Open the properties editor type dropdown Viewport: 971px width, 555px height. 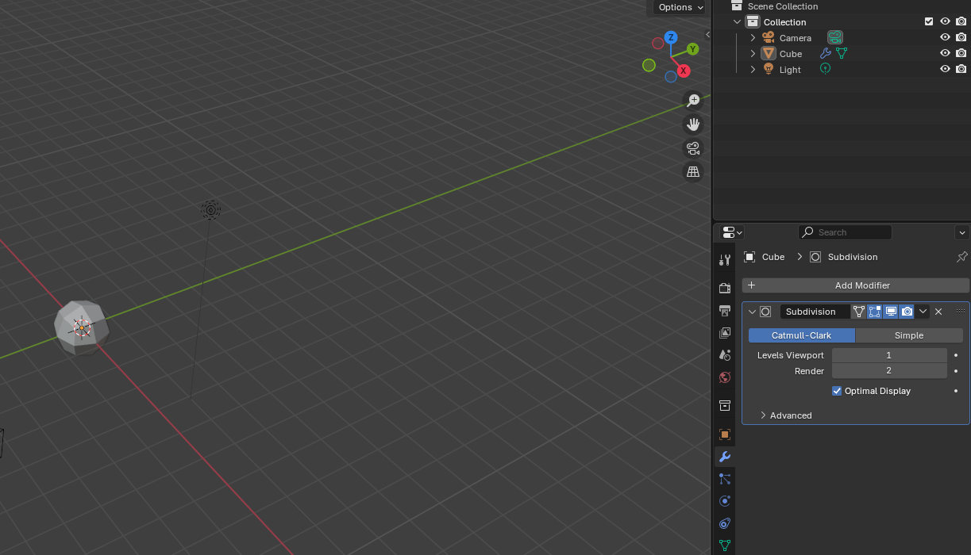click(x=731, y=232)
